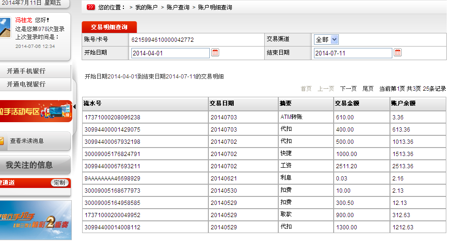Click the 开通手机银行 menu item
466x242 pixels.
point(26,71)
